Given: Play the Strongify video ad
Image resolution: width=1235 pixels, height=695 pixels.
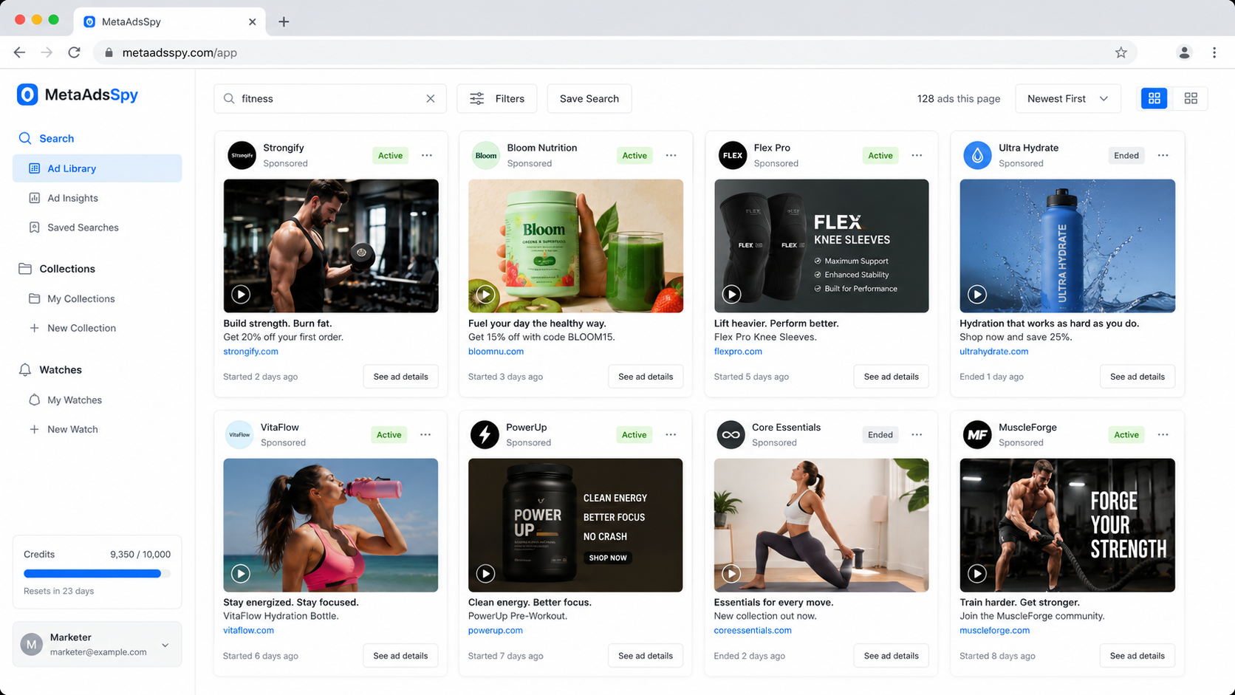Looking at the screenshot, I should [x=241, y=294].
